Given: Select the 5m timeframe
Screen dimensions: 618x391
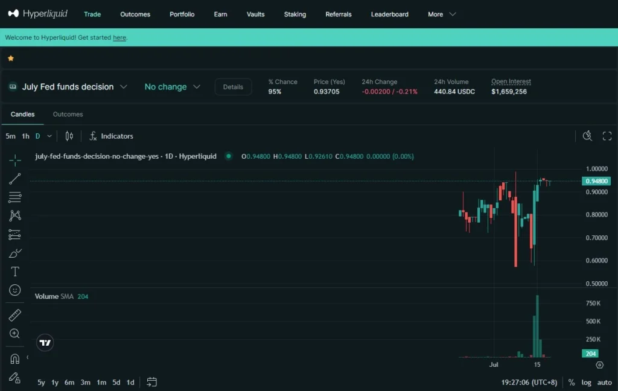Looking at the screenshot, I should [x=11, y=136].
